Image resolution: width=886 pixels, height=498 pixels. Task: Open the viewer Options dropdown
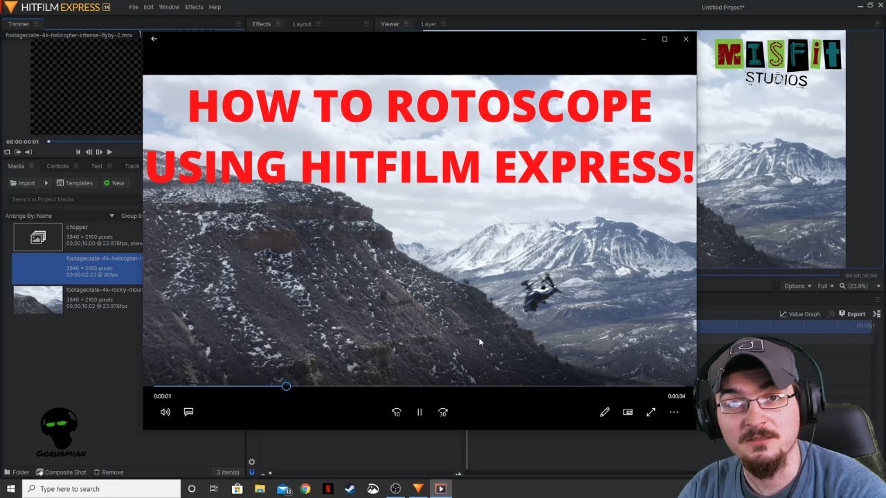(x=797, y=286)
